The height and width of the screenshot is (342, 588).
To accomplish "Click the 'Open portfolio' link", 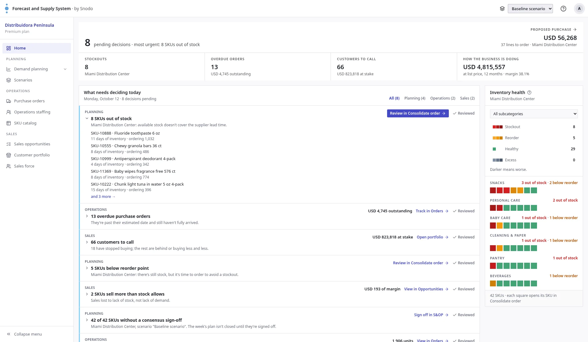I will (433, 237).
